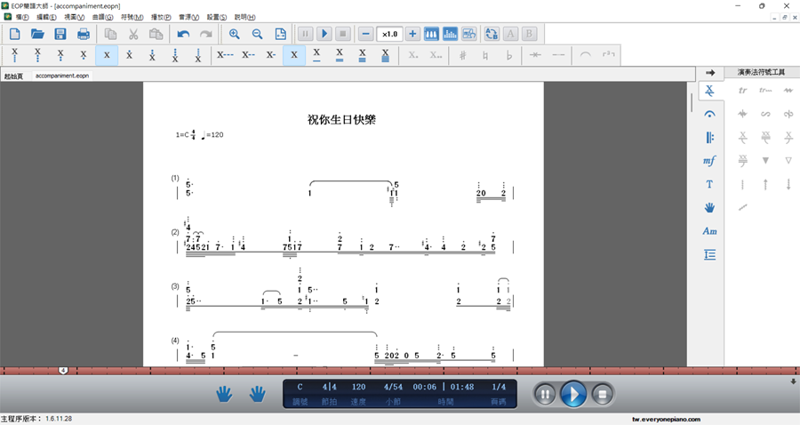The width and height of the screenshot is (800, 425).
Task: Insert the tr trill ornament
Action: click(742, 91)
